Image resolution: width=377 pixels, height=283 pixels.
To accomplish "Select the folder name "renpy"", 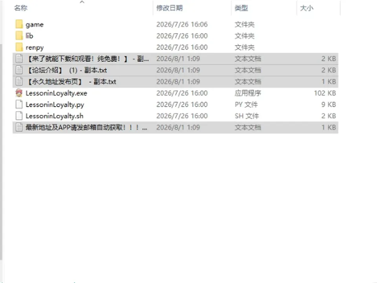I will (x=35, y=48).
